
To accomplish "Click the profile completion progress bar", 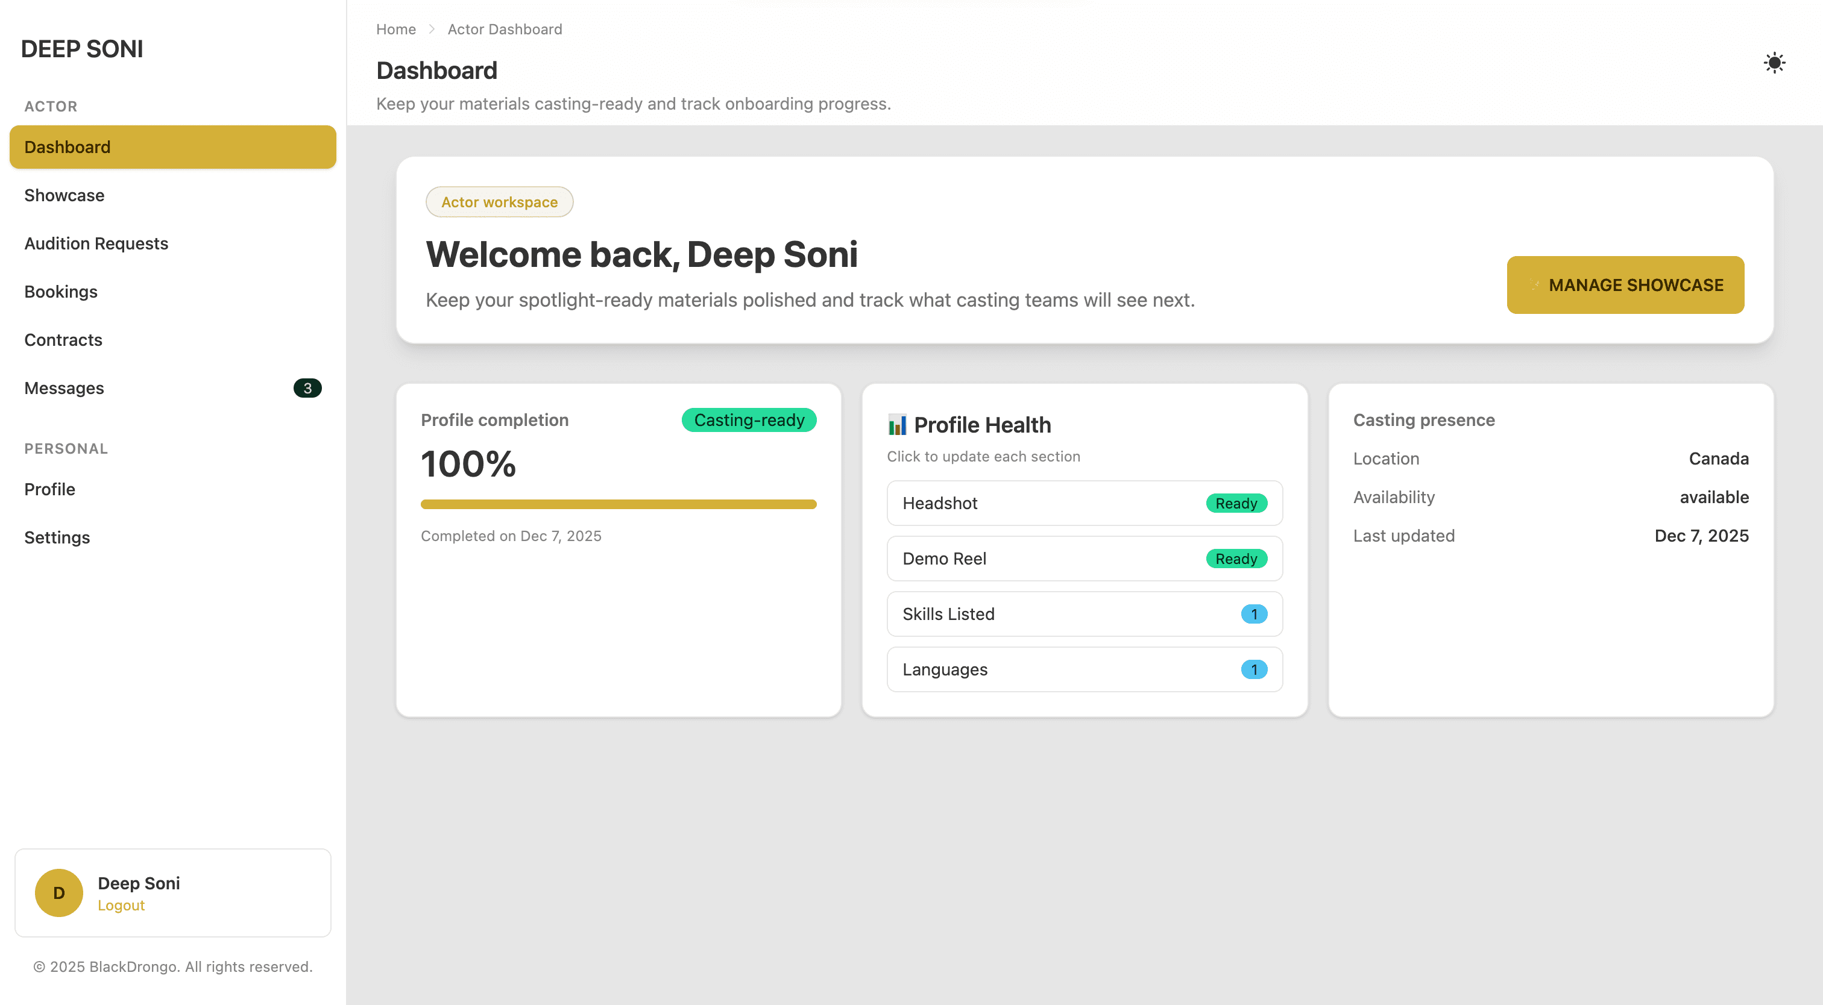I will tap(618, 504).
